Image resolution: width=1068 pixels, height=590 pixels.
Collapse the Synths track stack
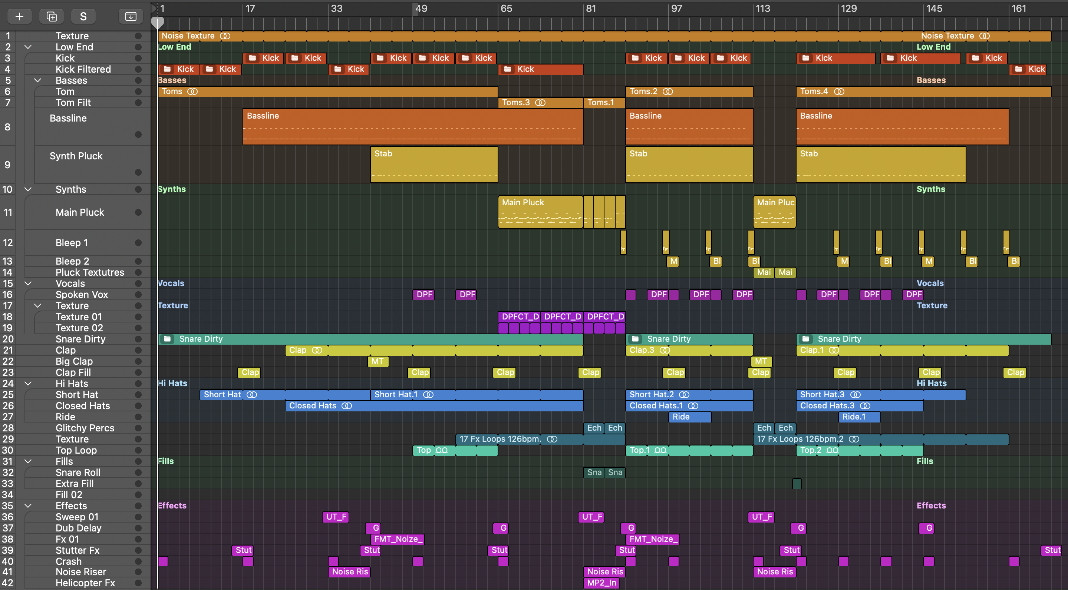pyautogui.click(x=28, y=189)
